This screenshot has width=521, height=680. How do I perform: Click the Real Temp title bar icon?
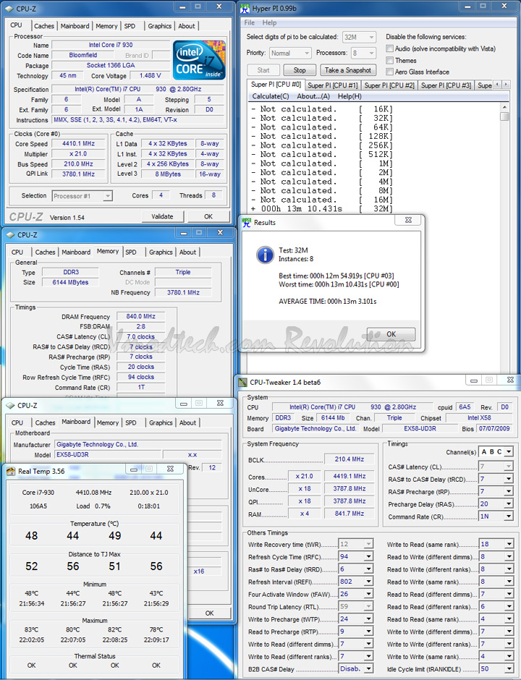11,472
